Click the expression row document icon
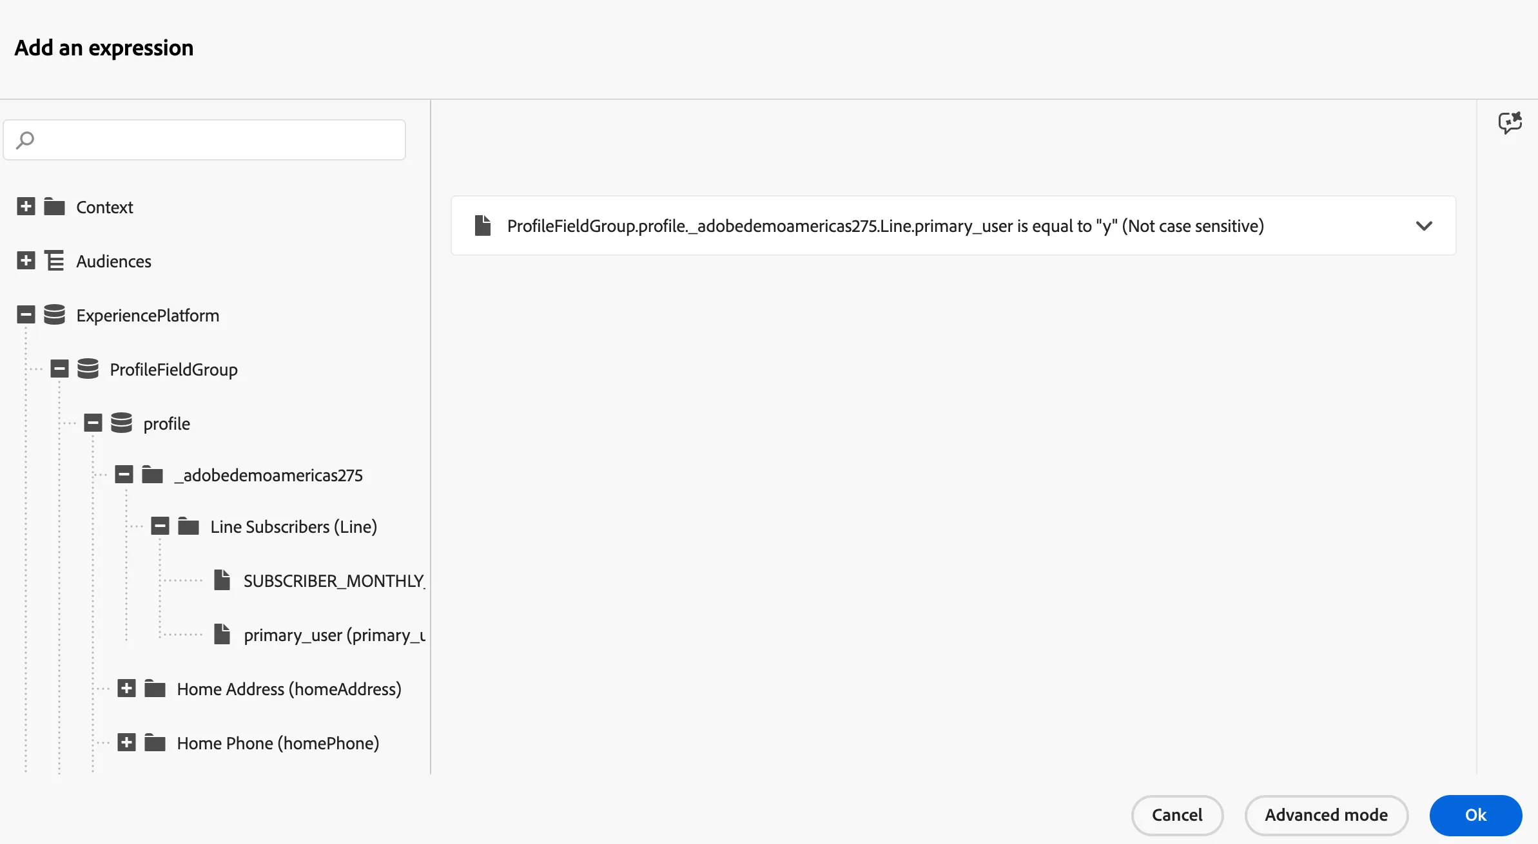Image resolution: width=1538 pixels, height=844 pixels. (483, 225)
